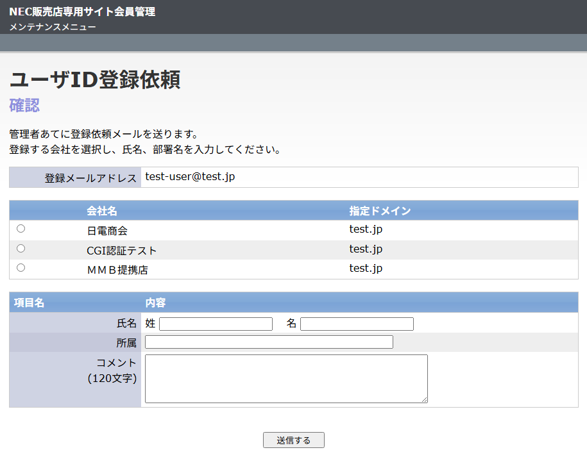
Task: Click the 日電商会 company name
Action: click(107, 231)
